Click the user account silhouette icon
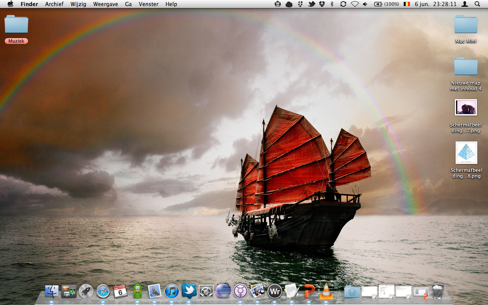Screen dimensions: 488x305 465,4
